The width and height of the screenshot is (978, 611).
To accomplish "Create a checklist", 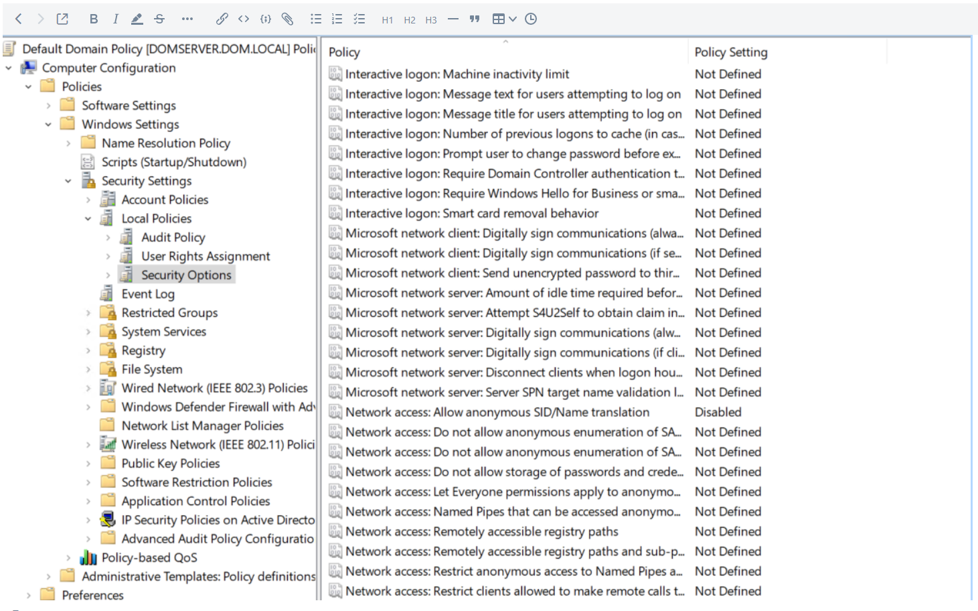I will [359, 19].
